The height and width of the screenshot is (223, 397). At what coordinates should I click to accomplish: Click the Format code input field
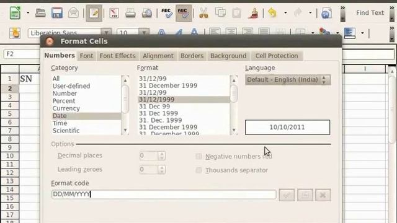[x=164, y=195]
